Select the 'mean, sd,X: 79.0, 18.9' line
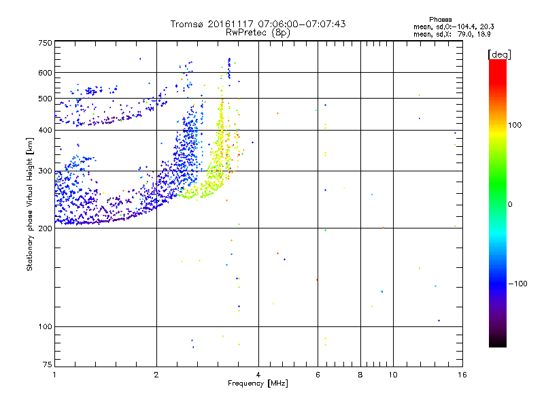Viewport: 544px width, 408px height. click(x=452, y=34)
